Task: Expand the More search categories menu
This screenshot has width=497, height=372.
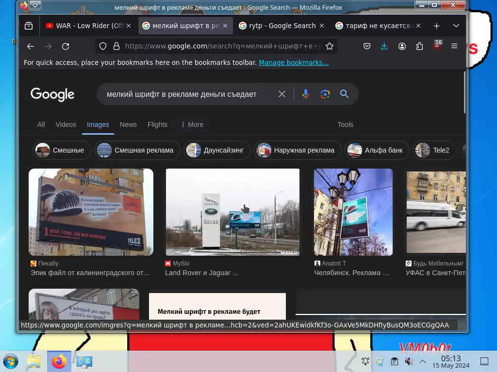Action: pyautogui.click(x=192, y=124)
